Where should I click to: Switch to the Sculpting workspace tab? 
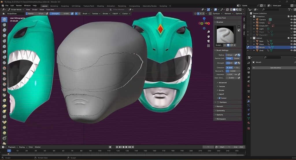(65, 6)
